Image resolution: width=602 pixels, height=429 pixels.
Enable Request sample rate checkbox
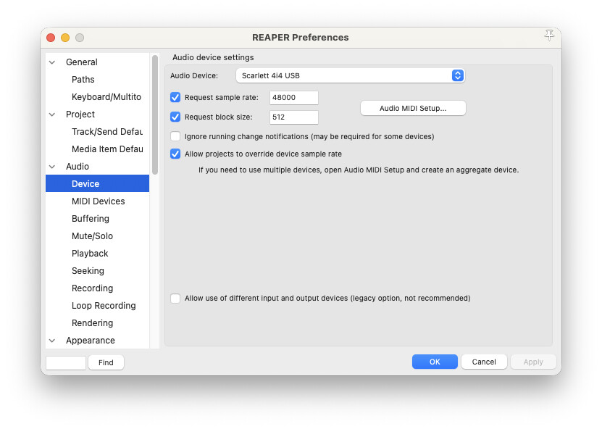tap(175, 97)
